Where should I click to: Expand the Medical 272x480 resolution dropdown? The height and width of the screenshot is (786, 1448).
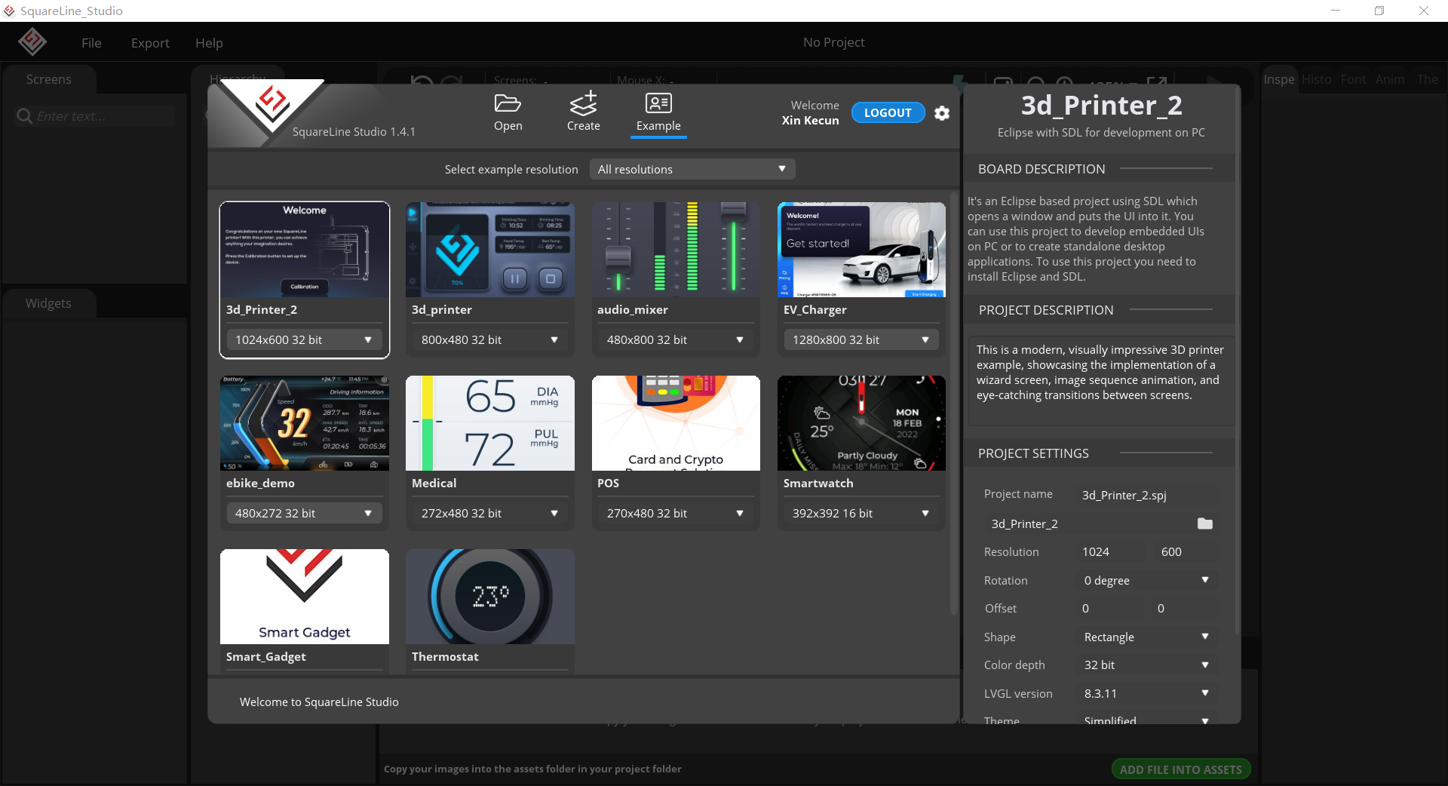pyautogui.click(x=489, y=514)
